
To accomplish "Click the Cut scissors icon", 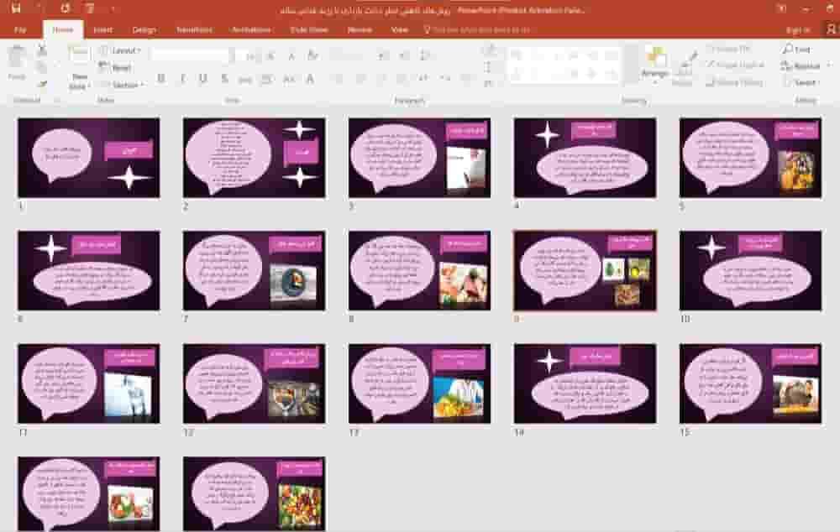I will [42, 50].
